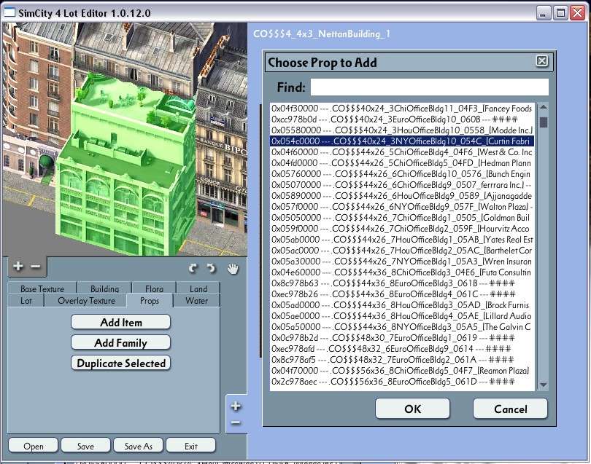Open the Flora tab
Viewport: 591px width, 464px height.
pyautogui.click(x=154, y=288)
